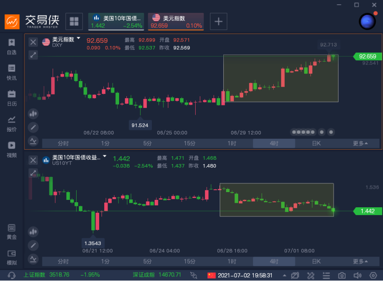Expand the up arrow next to the clock
The image size is (383, 281).
point(285,275)
